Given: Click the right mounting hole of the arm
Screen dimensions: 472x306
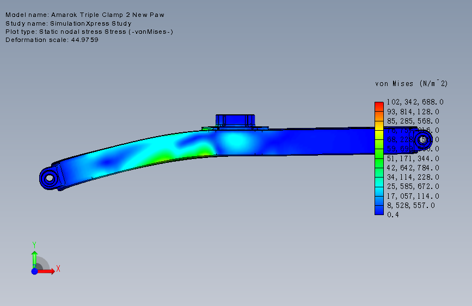Looking at the screenshot, I should click(x=423, y=140).
